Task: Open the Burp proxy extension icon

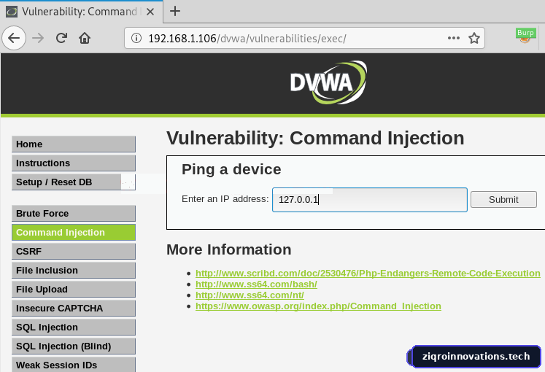Action: (x=525, y=36)
